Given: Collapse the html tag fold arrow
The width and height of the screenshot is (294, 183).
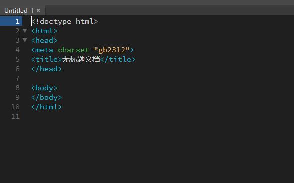Looking at the screenshot, I should click(25, 31).
